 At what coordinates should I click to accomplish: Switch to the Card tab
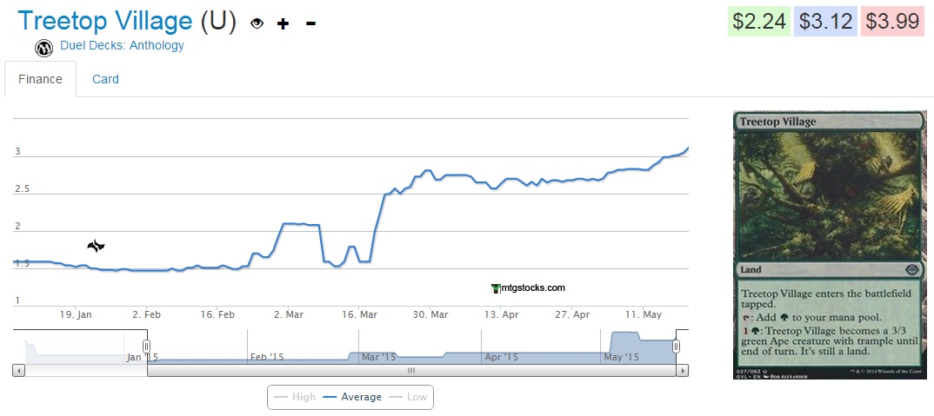[105, 79]
